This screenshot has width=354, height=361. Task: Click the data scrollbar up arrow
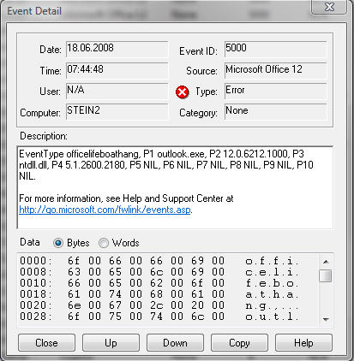pyautogui.click(x=326, y=262)
